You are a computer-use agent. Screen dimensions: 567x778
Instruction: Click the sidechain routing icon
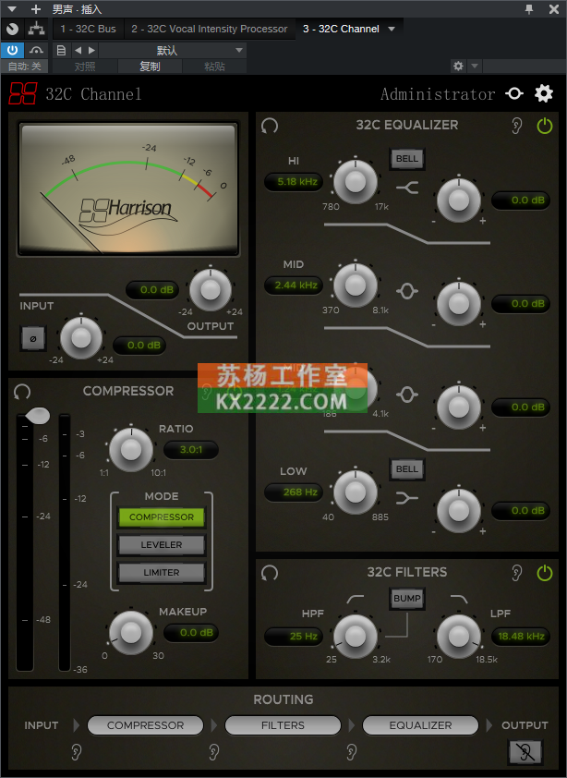pos(36,29)
